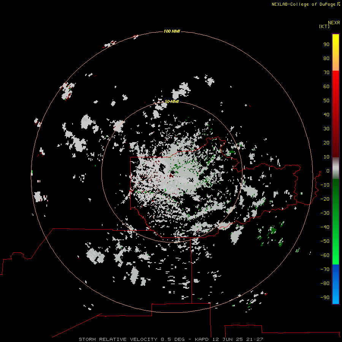Click the -40 value on the velocity scale
Image resolution: width=342 pixels, height=342 pixels.
tap(325, 227)
